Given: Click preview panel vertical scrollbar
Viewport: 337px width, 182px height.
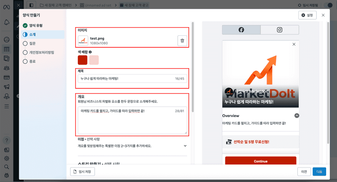Looking at the screenshot, I should [328, 83].
